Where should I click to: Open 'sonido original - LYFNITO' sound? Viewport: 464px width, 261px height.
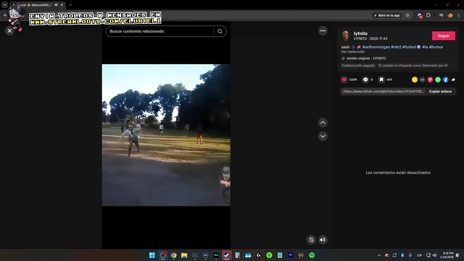[366, 58]
